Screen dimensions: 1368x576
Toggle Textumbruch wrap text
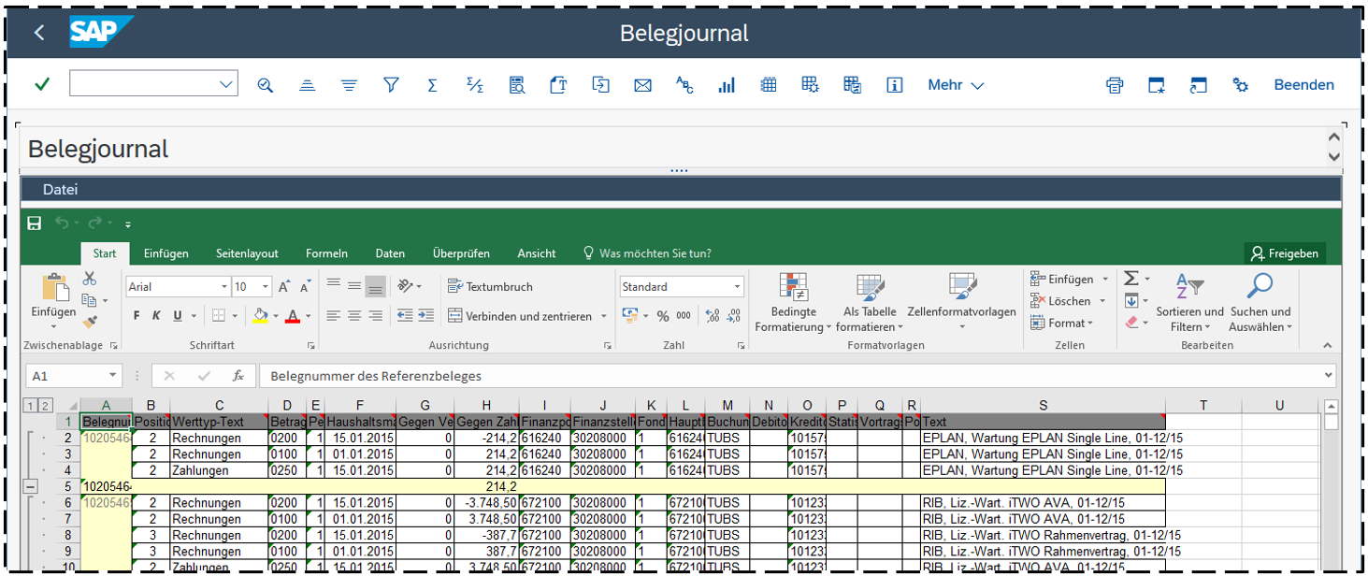pyautogui.click(x=490, y=286)
